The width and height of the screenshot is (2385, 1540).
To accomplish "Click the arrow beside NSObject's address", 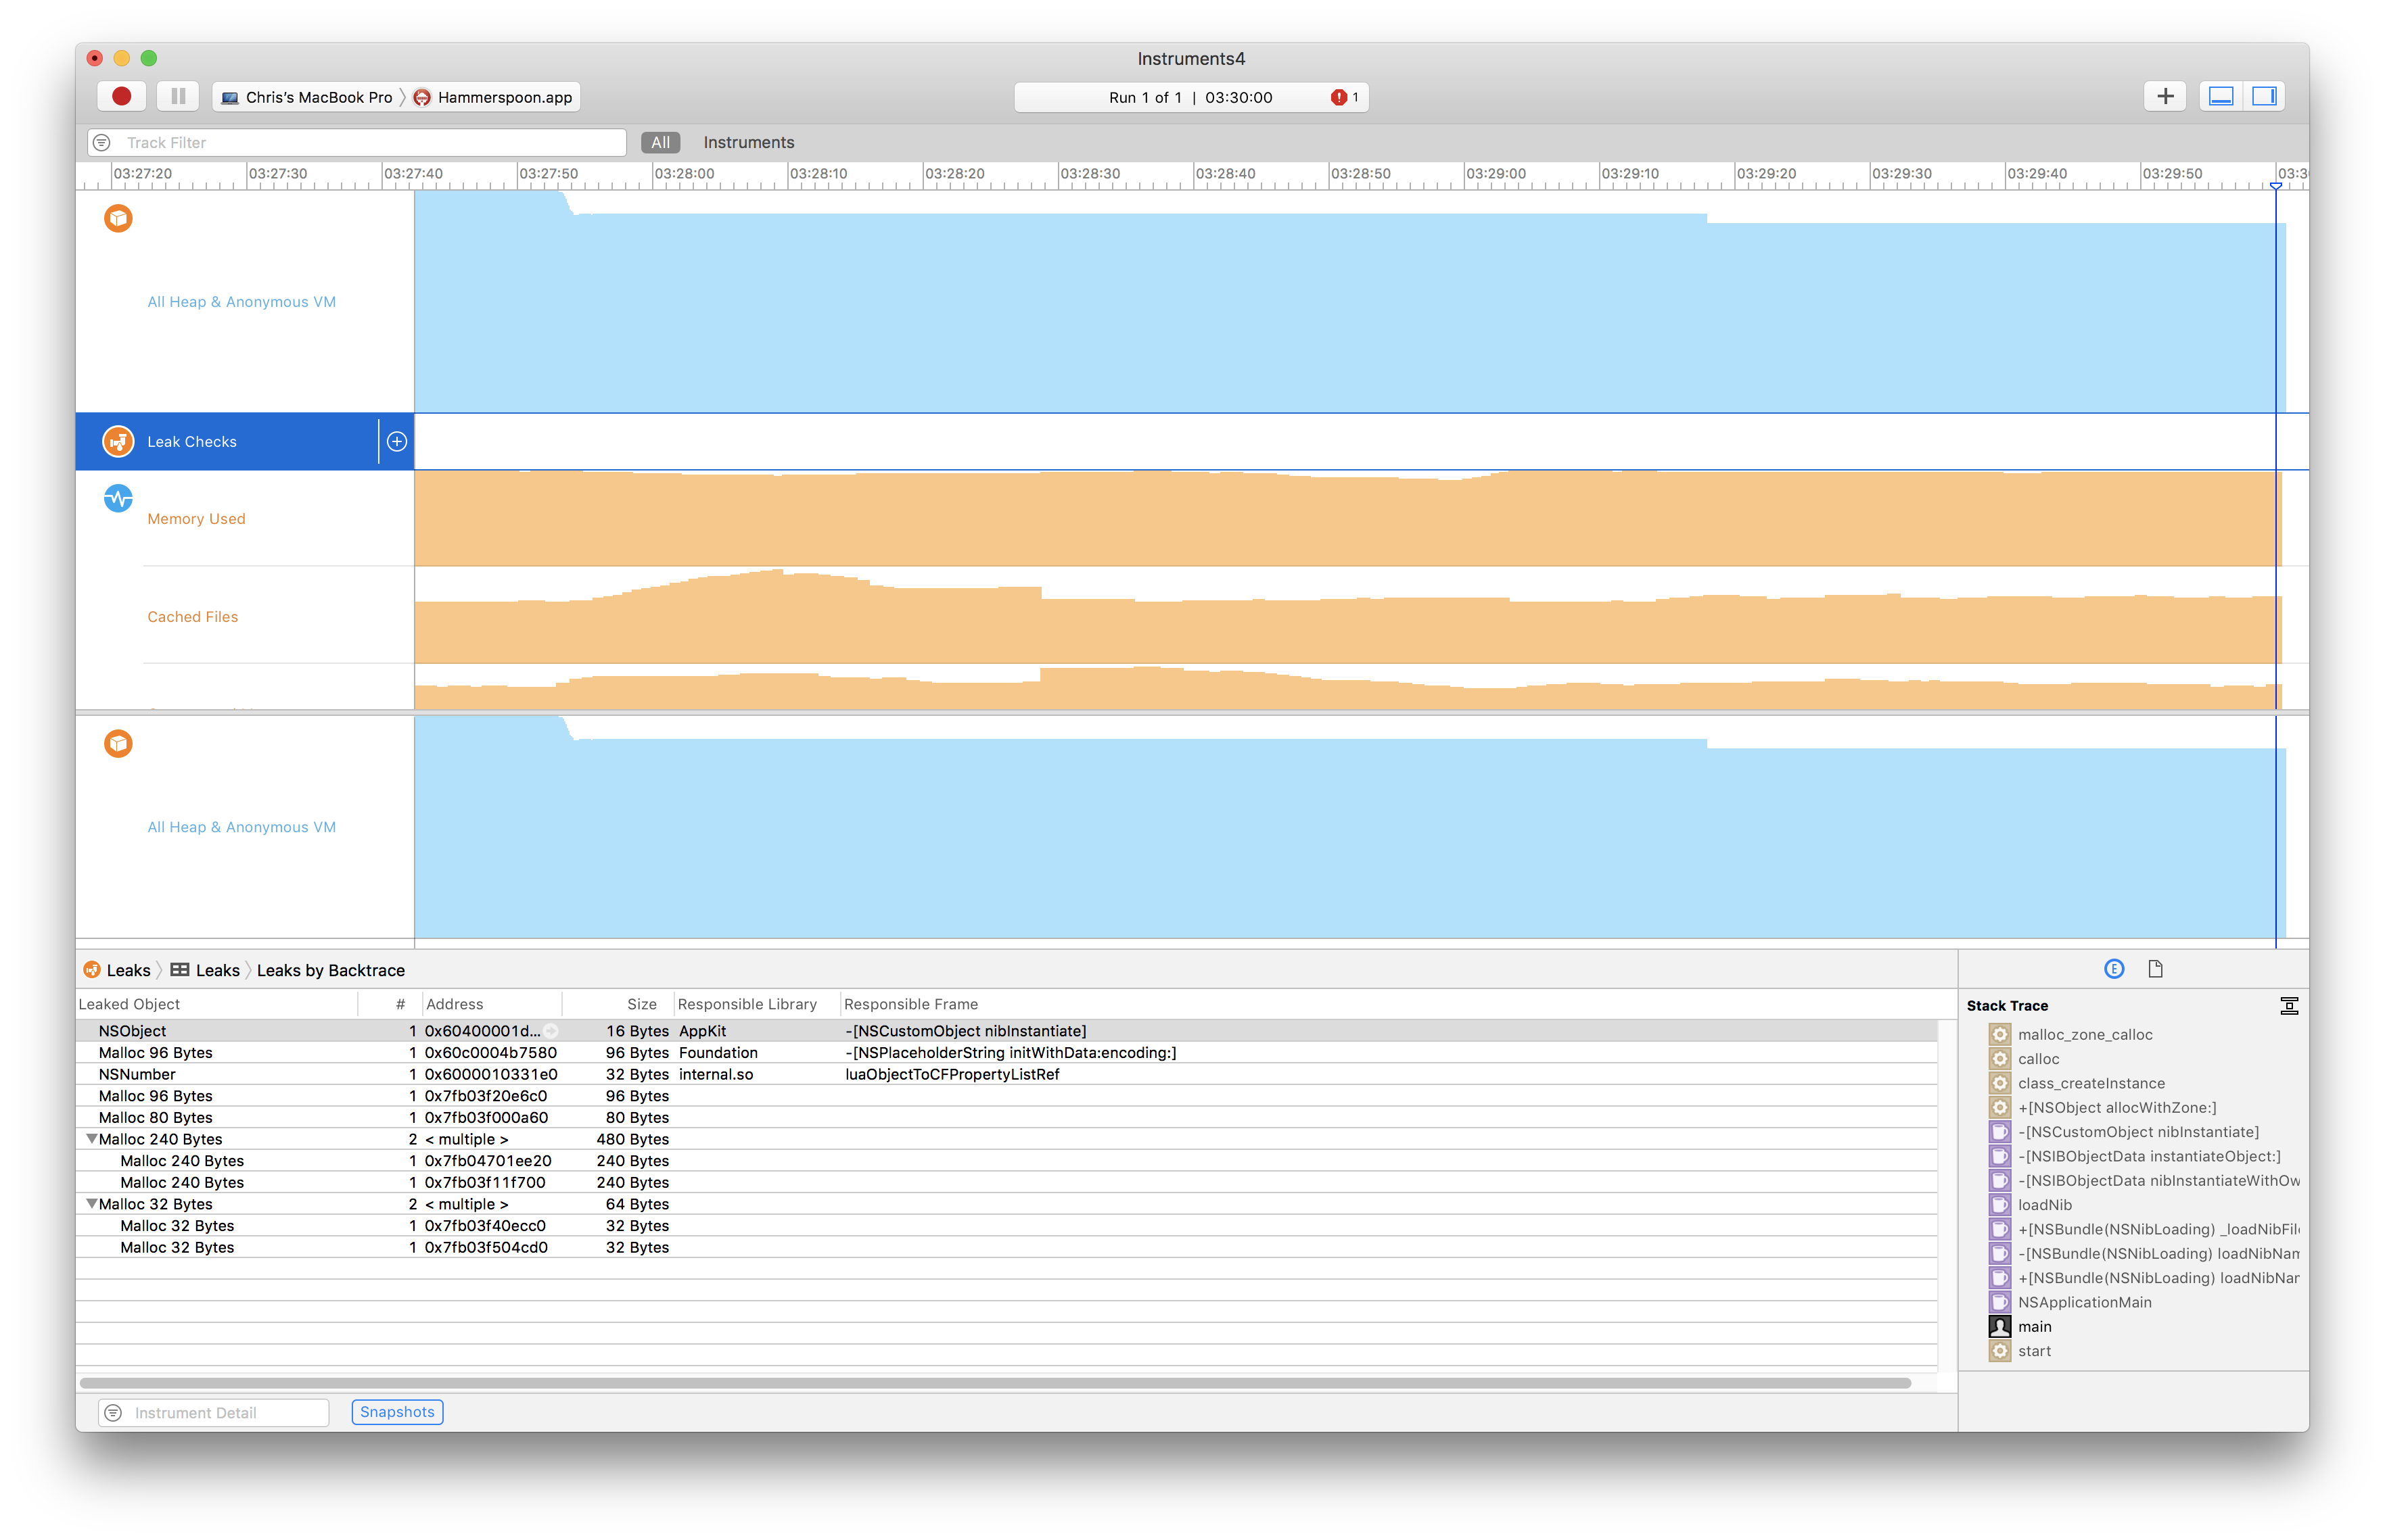I will (549, 1031).
